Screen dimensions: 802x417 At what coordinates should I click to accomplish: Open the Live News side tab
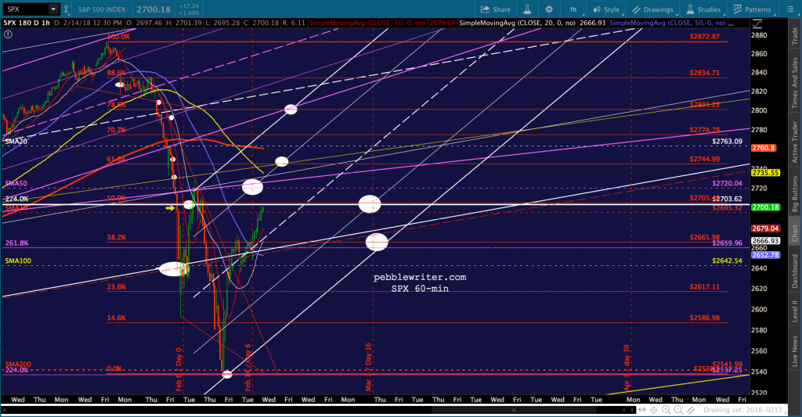(795, 351)
